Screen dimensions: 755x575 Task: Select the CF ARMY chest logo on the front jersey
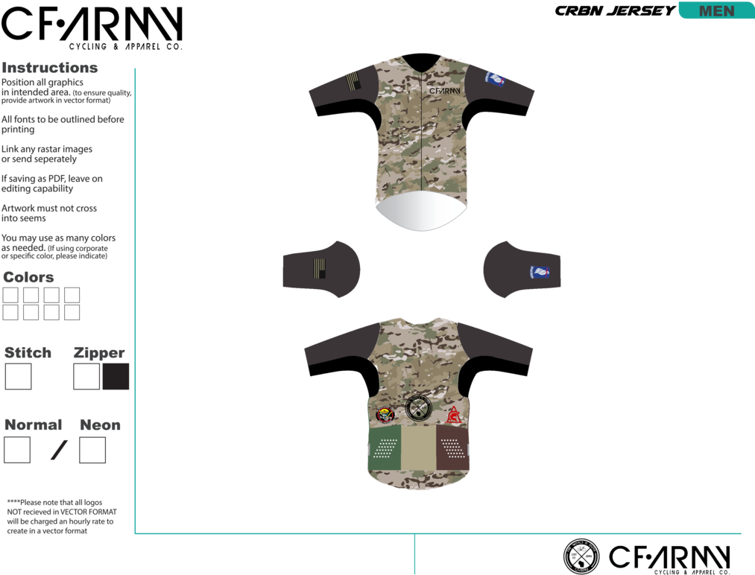click(x=444, y=91)
